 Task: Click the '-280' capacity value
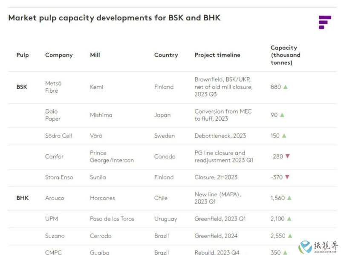tap(277, 156)
